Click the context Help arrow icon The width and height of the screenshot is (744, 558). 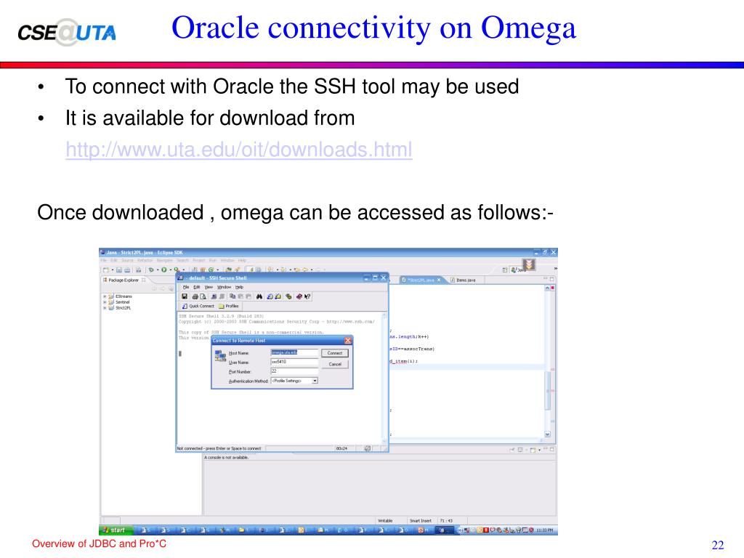tap(307, 296)
